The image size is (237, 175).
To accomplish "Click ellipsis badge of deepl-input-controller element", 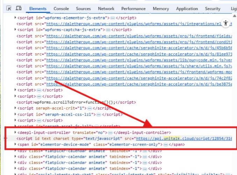I will click(x=110, y=133).
